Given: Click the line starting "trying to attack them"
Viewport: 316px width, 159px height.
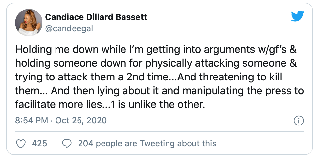Looking at the screenshot, I should point(148,77).
